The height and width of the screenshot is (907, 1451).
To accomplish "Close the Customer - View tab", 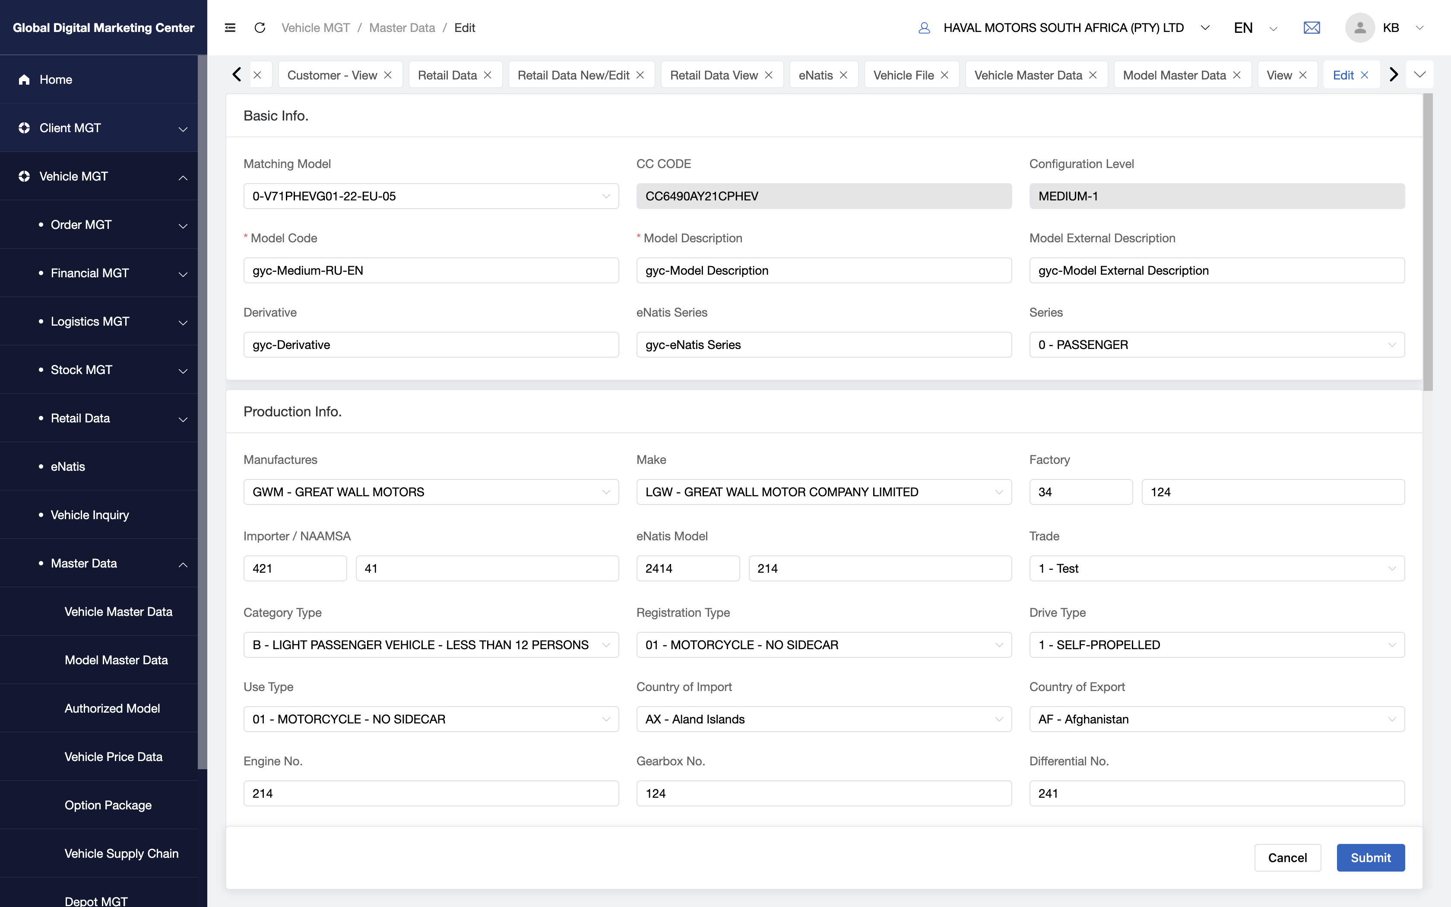I will point(388,75).
